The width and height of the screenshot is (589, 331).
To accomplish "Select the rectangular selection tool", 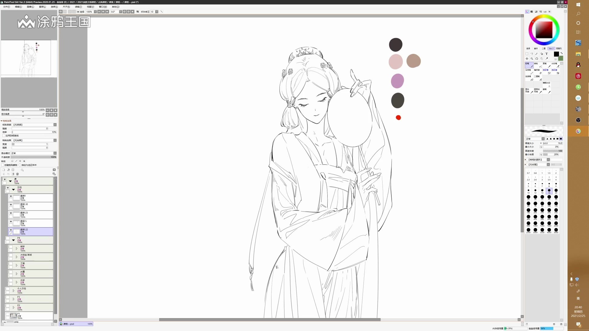I will point(527,54).
